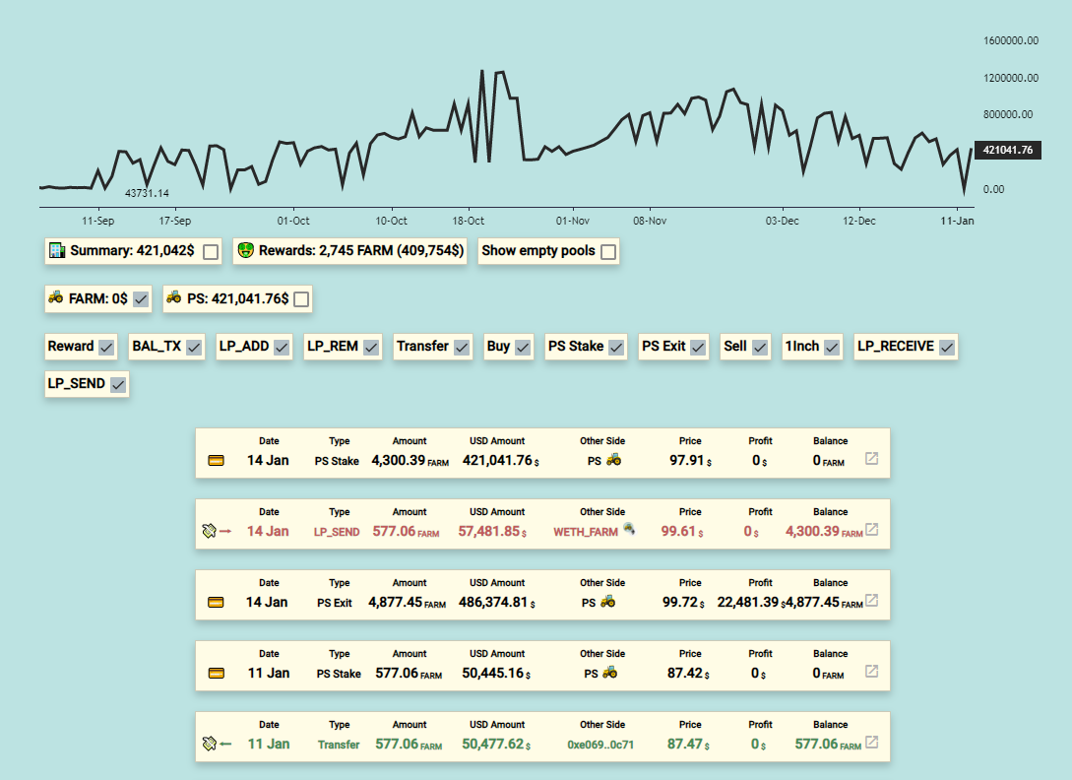Click USD amount 486,374.81 $

coord(497,602)
